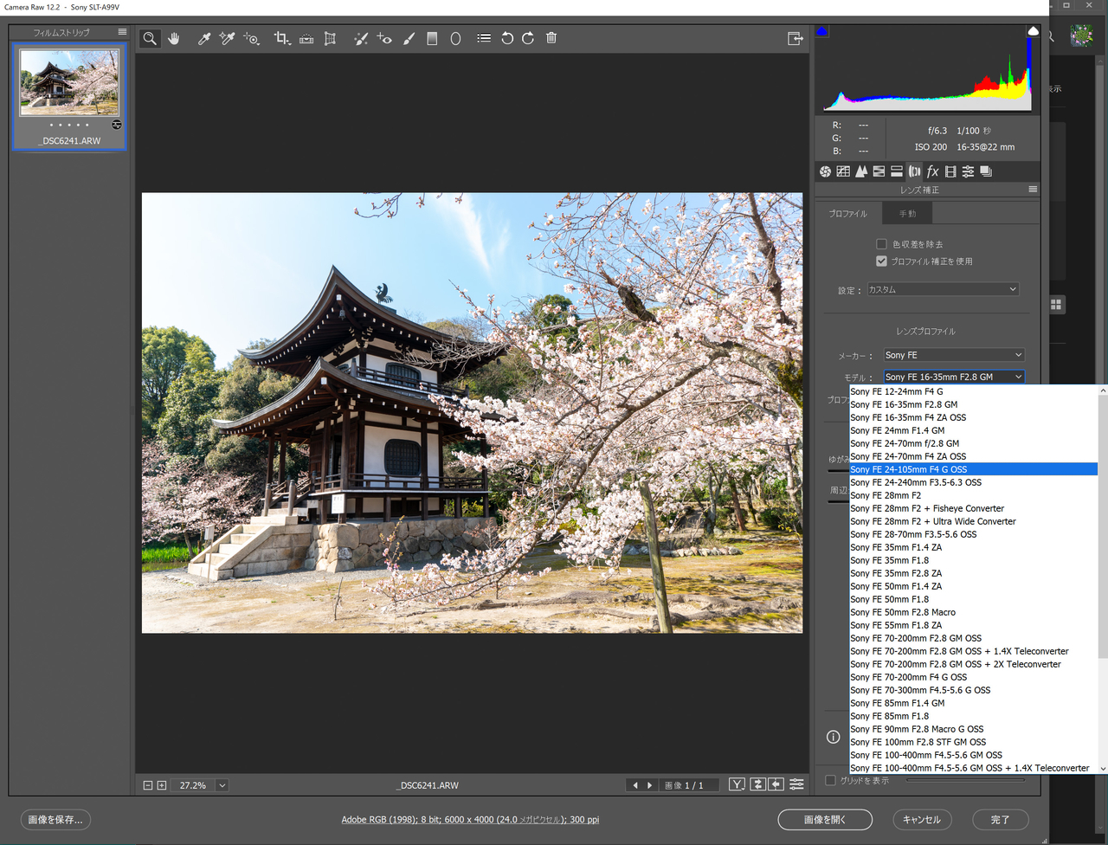Go to the previous image arrow

tap(635, 785)
